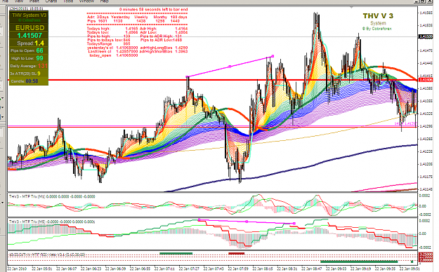Click the 'seconds left to bar end' message
439x272 pixels.
(153, 9)
